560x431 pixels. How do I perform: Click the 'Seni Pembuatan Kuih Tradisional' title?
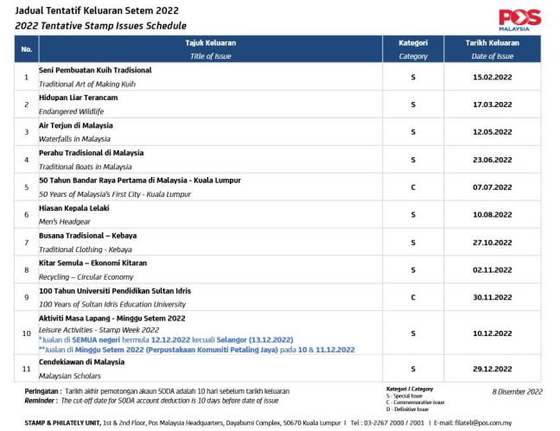coord(95,70)
